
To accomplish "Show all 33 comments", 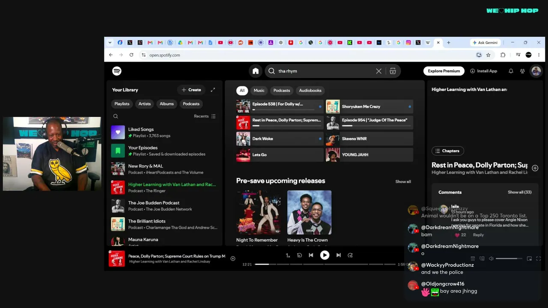I will (519, 192).
